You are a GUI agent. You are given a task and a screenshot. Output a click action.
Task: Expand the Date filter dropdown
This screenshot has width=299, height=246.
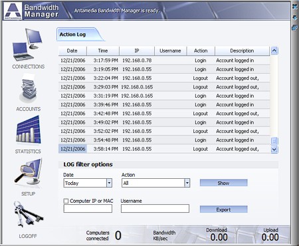click(x=109, y=183)
